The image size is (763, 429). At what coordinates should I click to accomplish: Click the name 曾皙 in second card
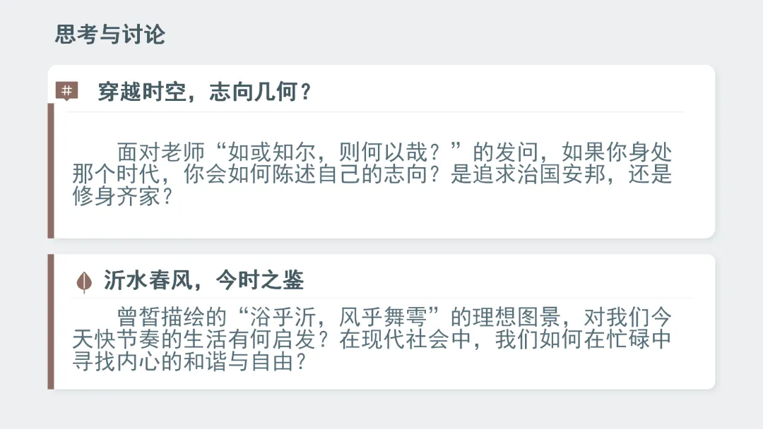point(138,318)
